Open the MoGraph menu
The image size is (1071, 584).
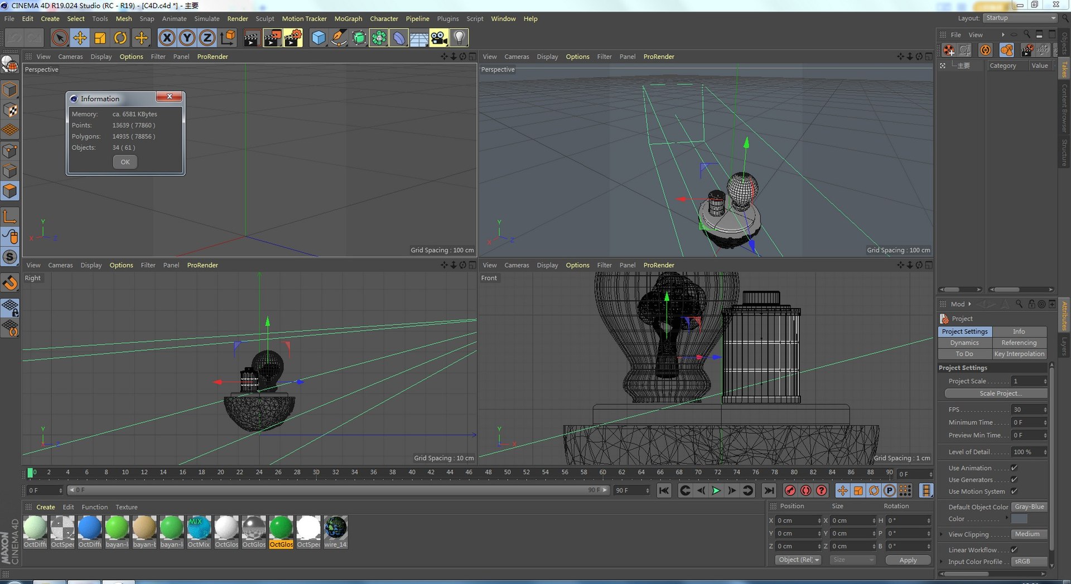point(348,18)
